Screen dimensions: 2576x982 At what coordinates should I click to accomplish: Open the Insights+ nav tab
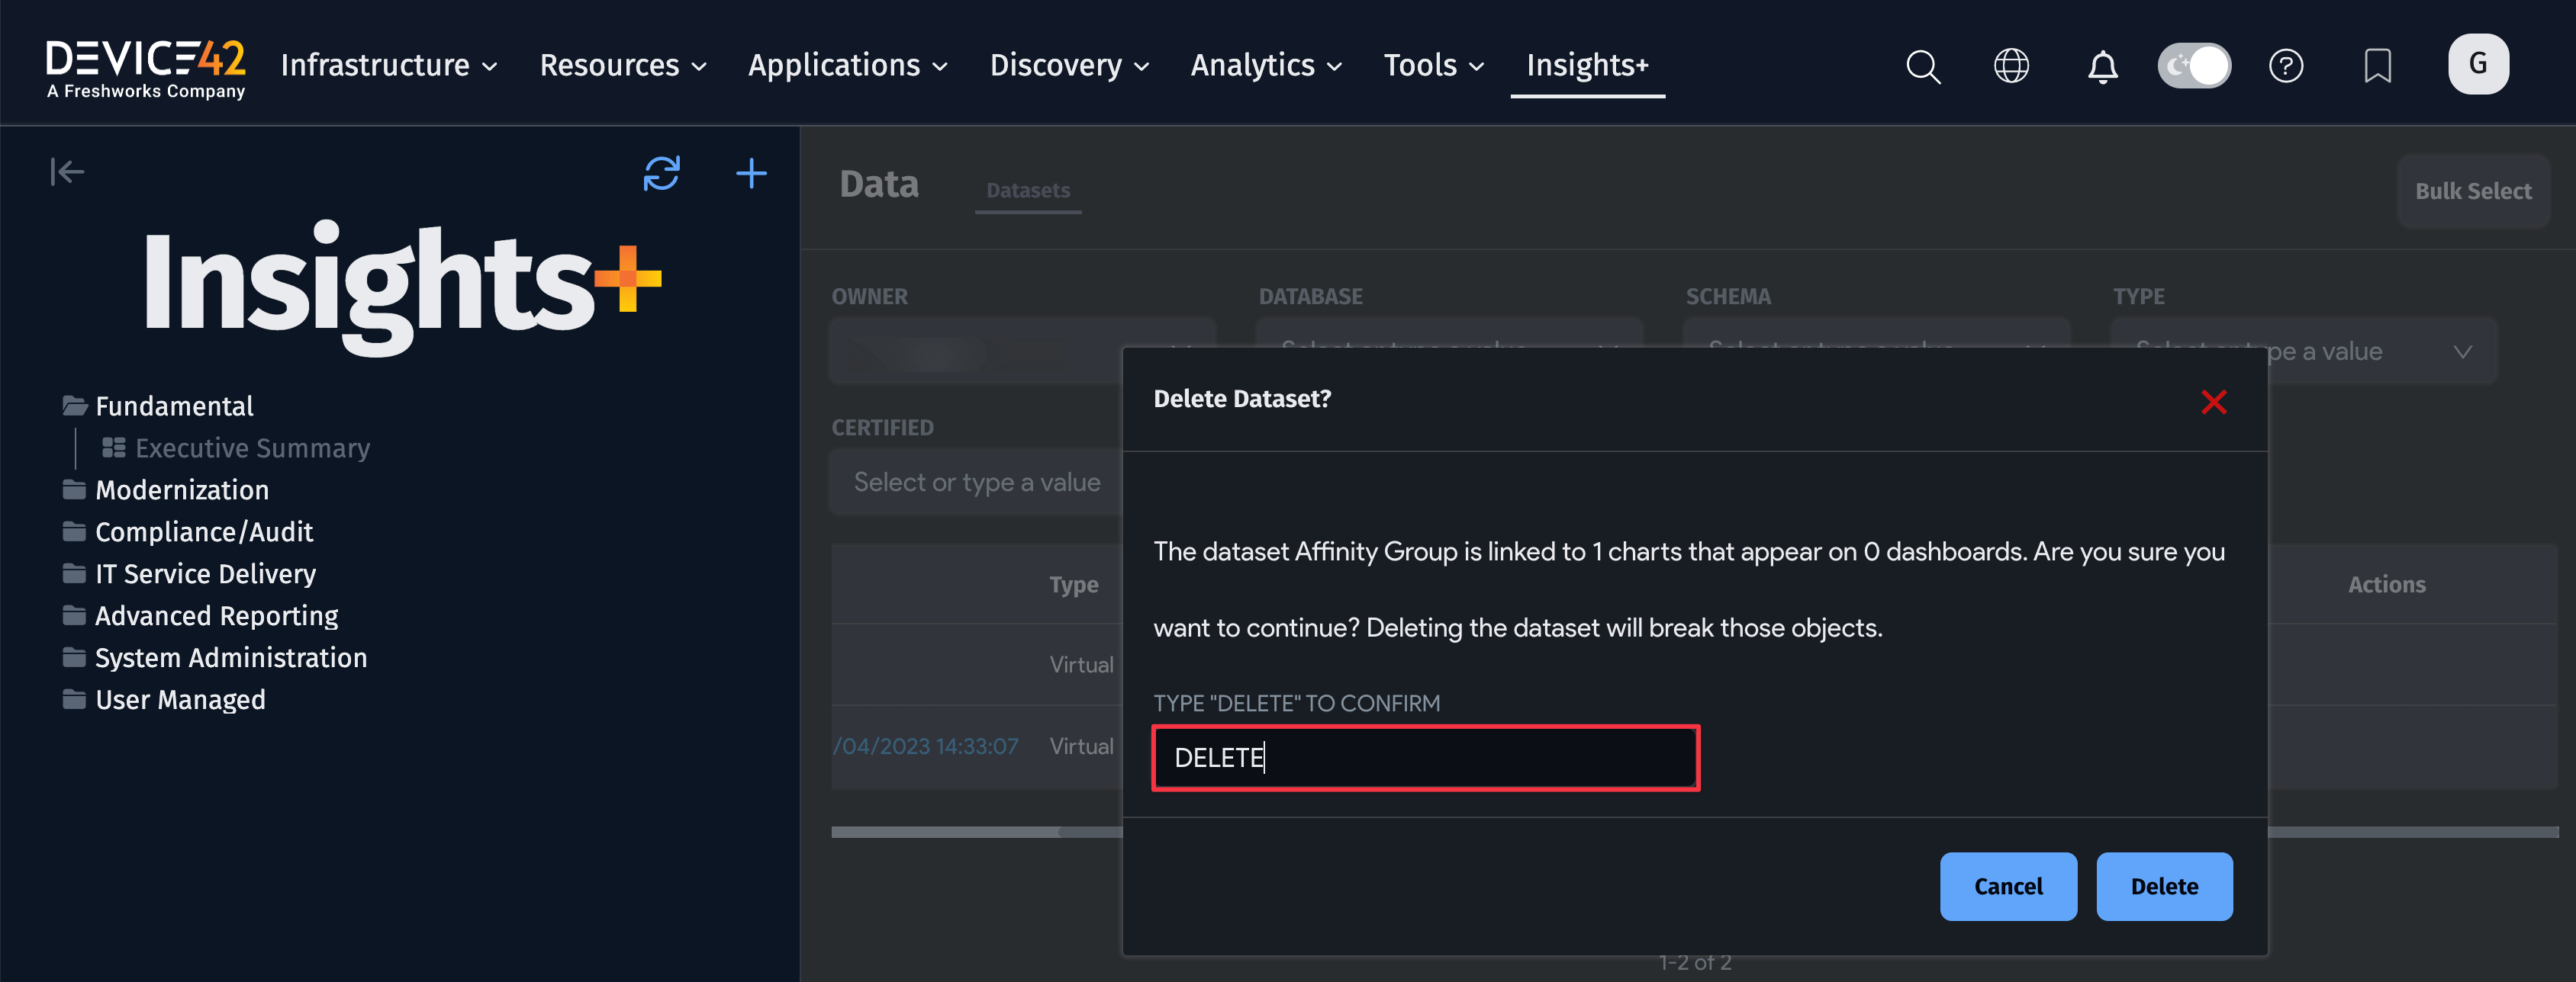pos(1586,66)
